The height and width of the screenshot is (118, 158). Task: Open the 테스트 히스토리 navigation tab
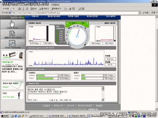(54, 16)
